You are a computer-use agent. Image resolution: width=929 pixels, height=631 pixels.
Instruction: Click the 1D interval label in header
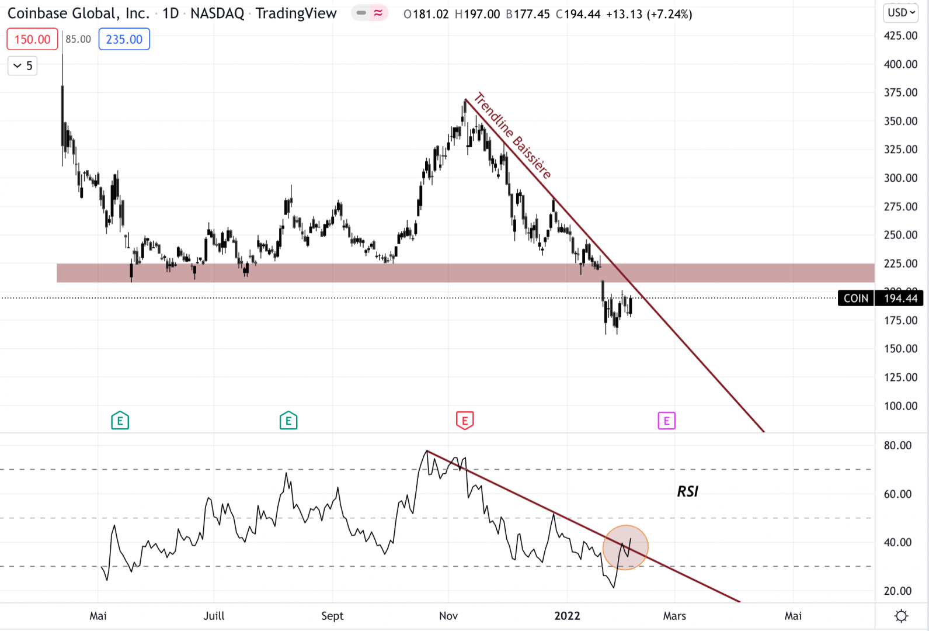171,13
